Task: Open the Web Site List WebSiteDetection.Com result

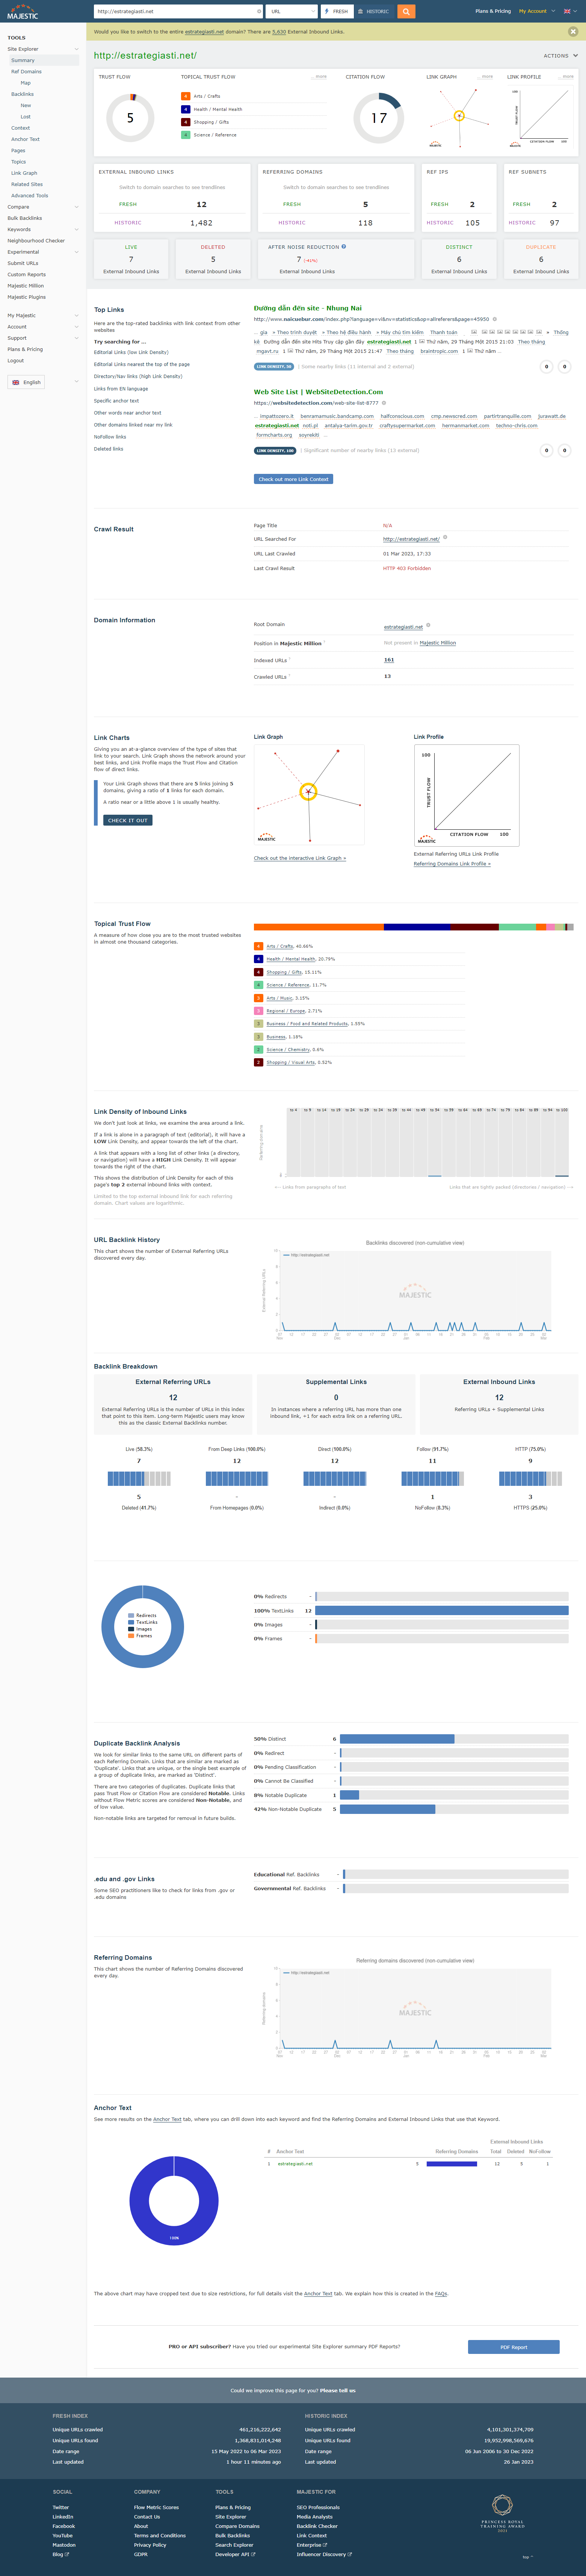Action: 318,392
